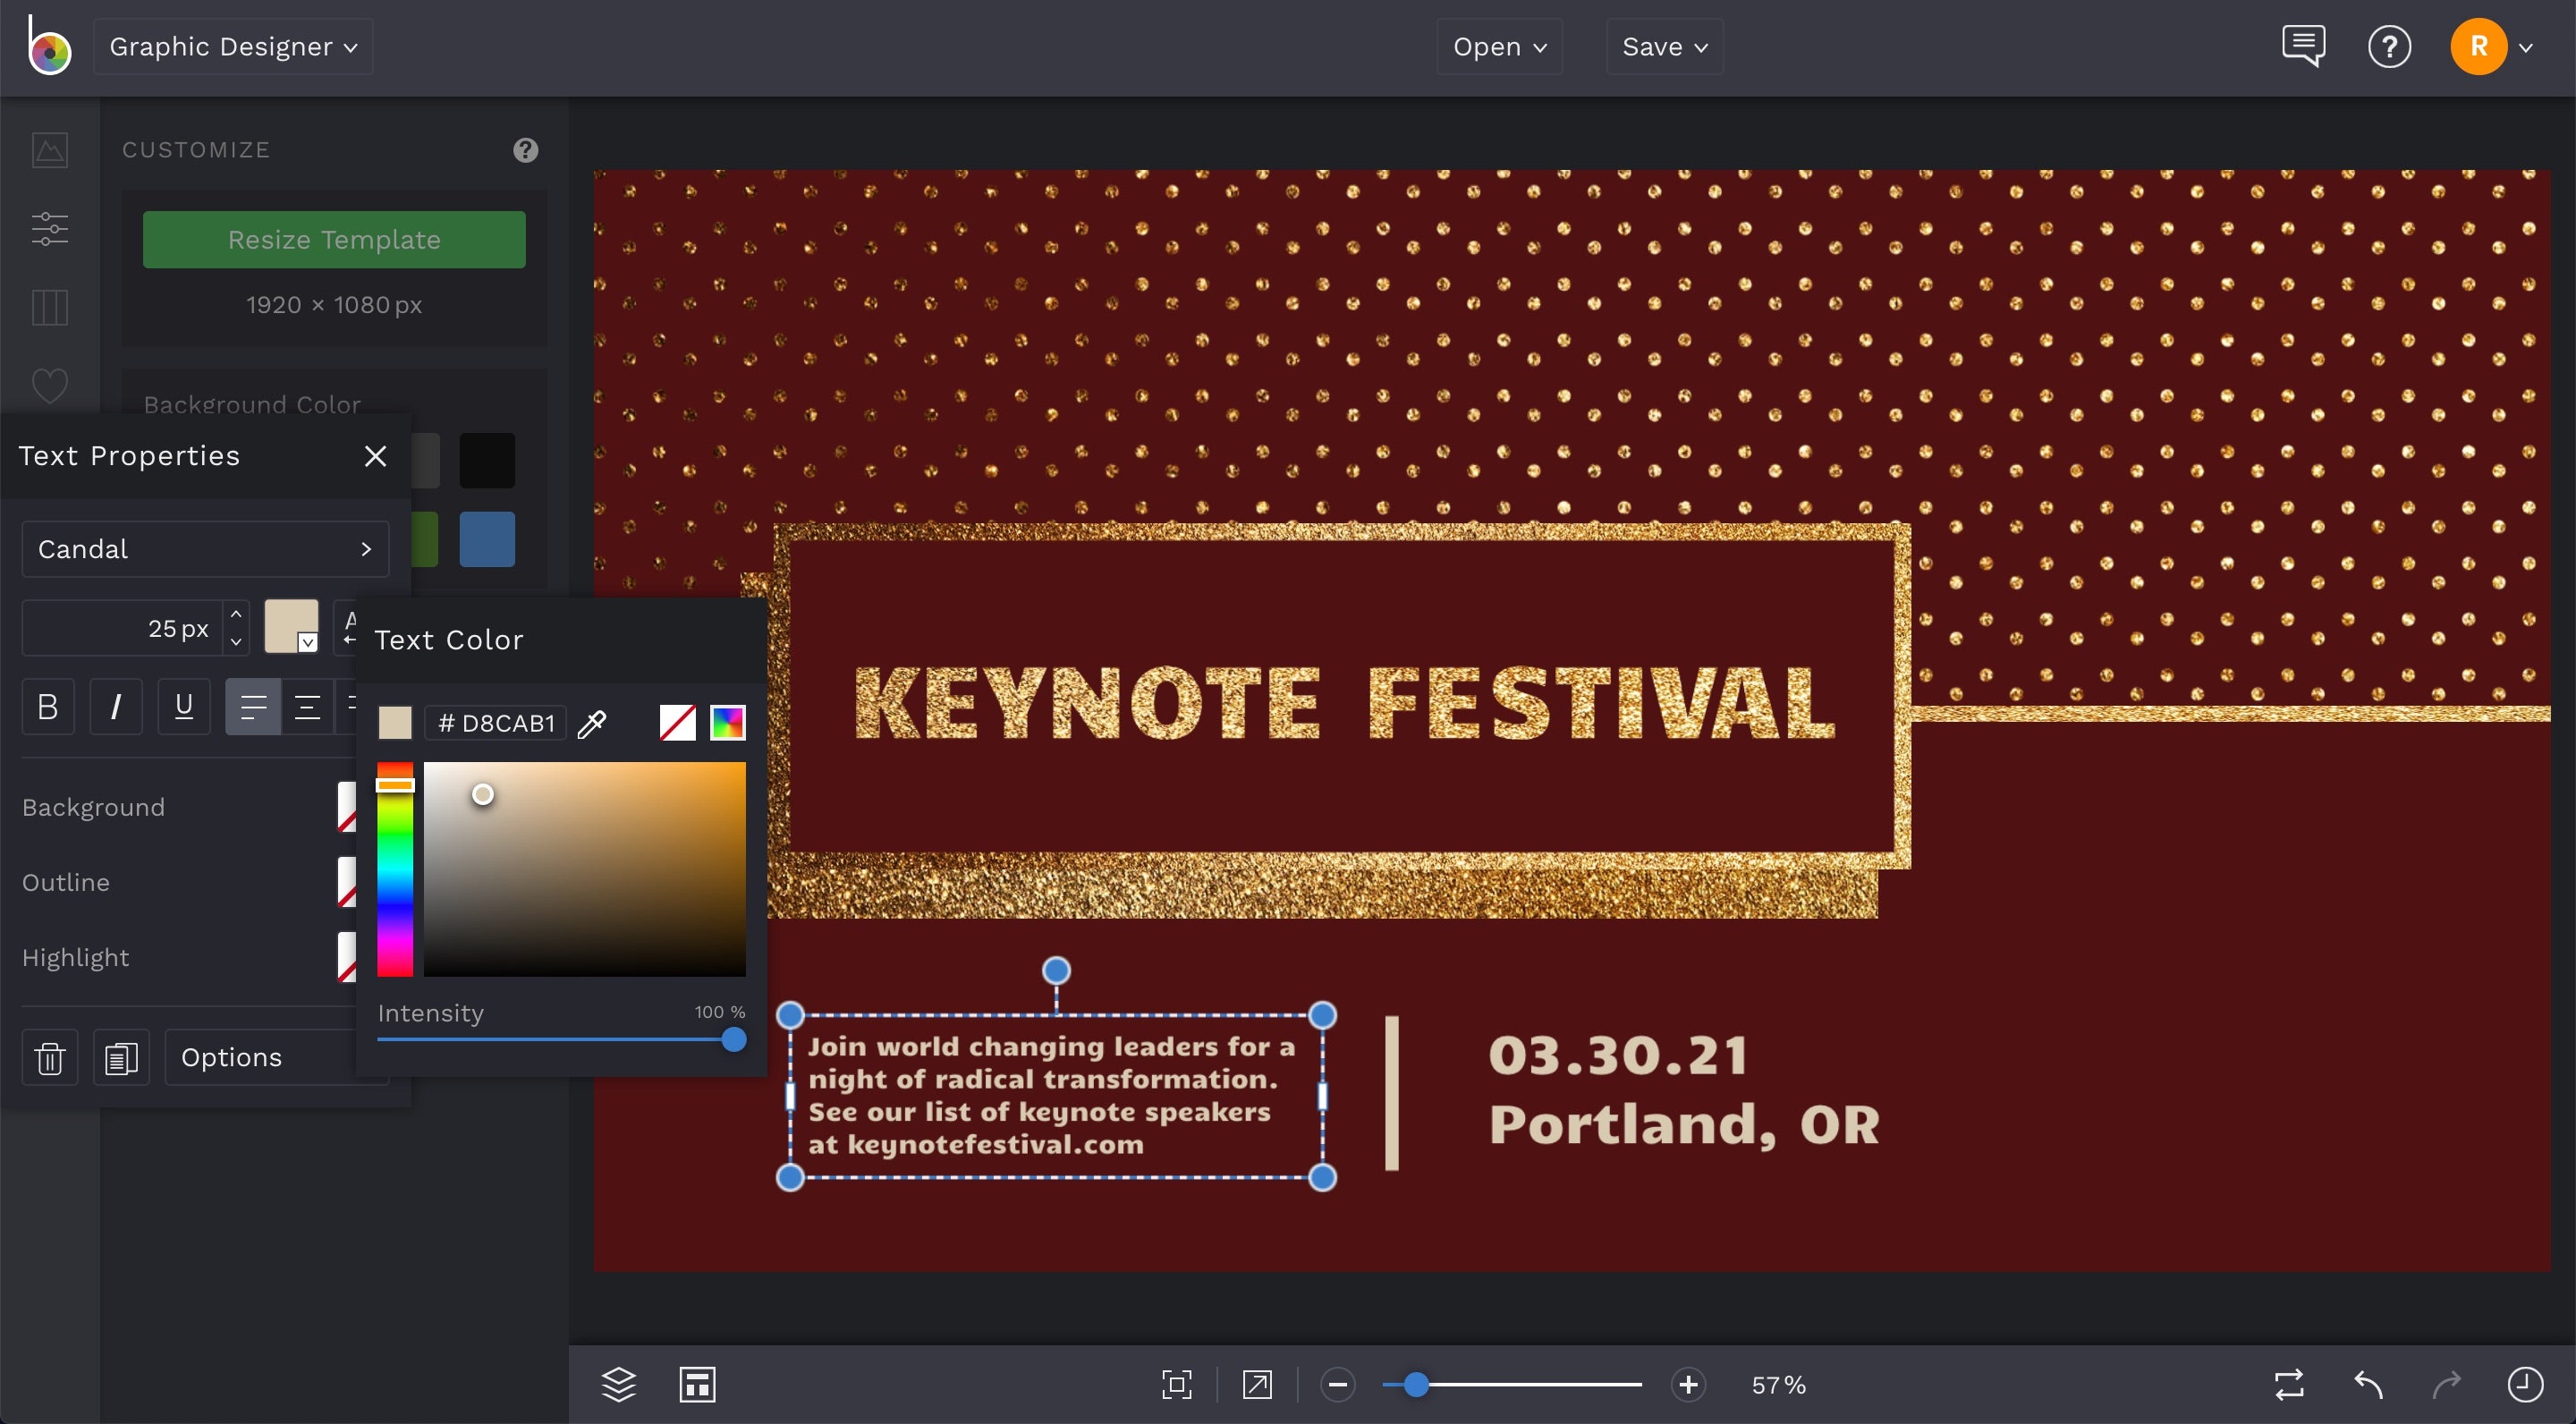Open the comments icon in top bar
The image size is (2576, 1424).
click(x=2303, y=46)
